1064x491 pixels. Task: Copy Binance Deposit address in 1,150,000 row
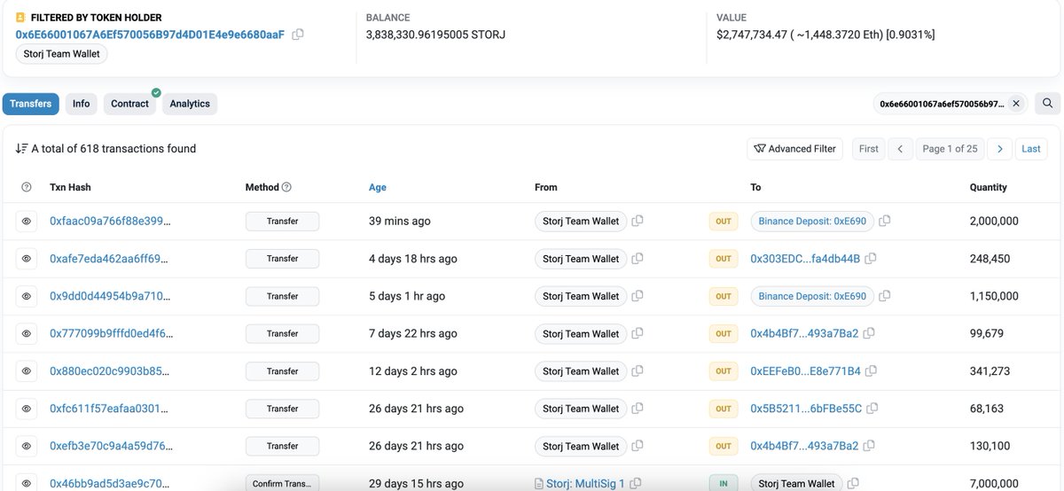click(885, 296)
